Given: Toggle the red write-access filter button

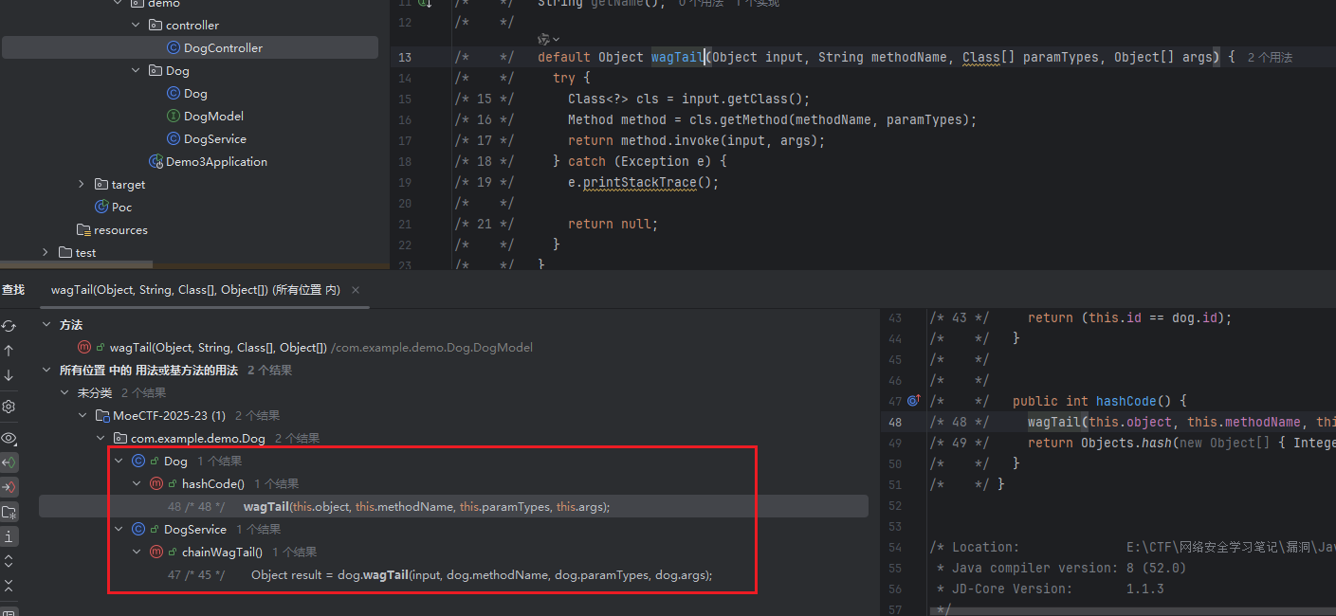Looking at the screenshot, I should pyautogui.click(x=9, y=487).
